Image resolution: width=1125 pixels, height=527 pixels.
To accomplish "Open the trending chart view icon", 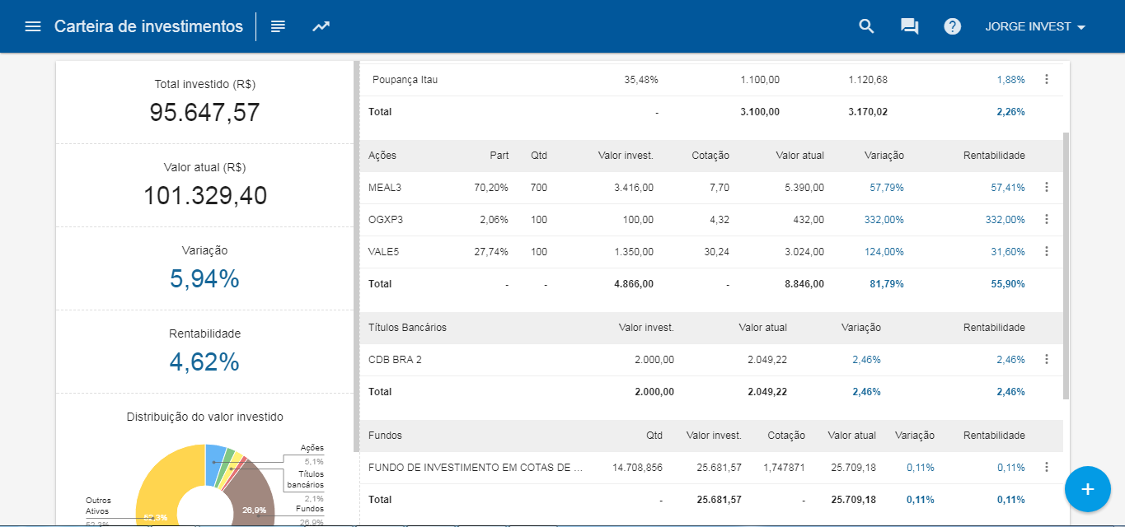I will point(321,26).
